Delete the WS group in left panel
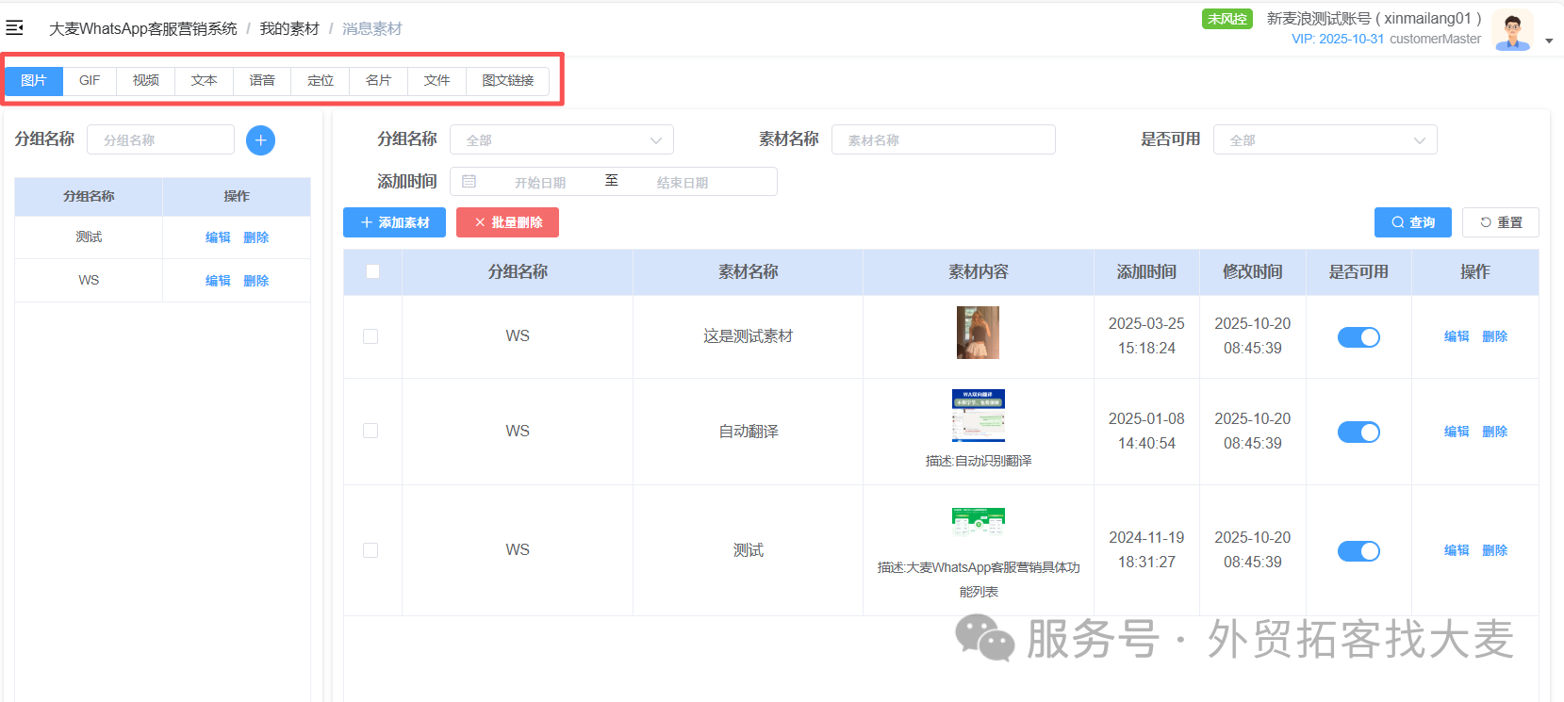This screenshot has height=702, width=1564. tap(255, 281)
